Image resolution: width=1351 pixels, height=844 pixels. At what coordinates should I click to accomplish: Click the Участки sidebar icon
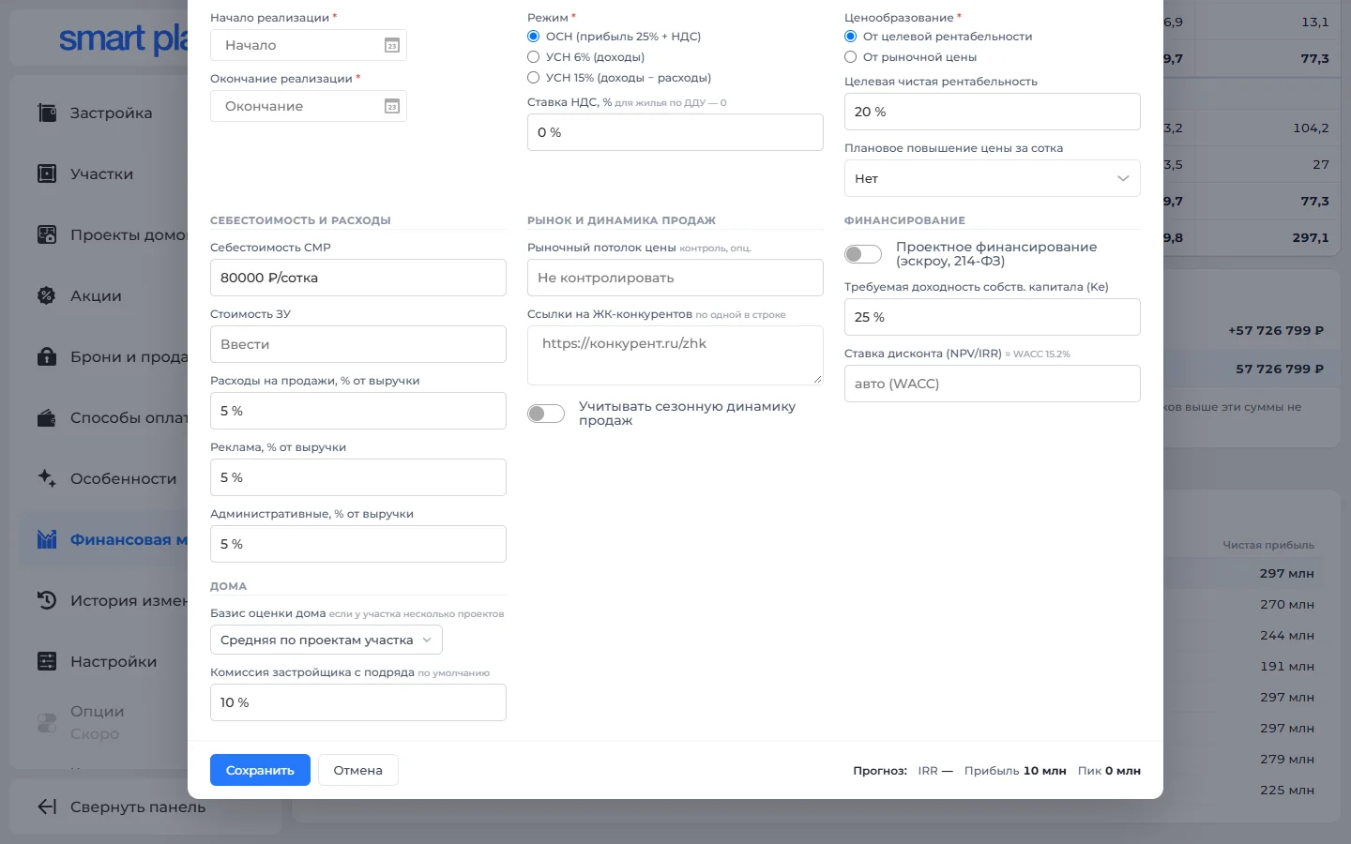point(47,173)
